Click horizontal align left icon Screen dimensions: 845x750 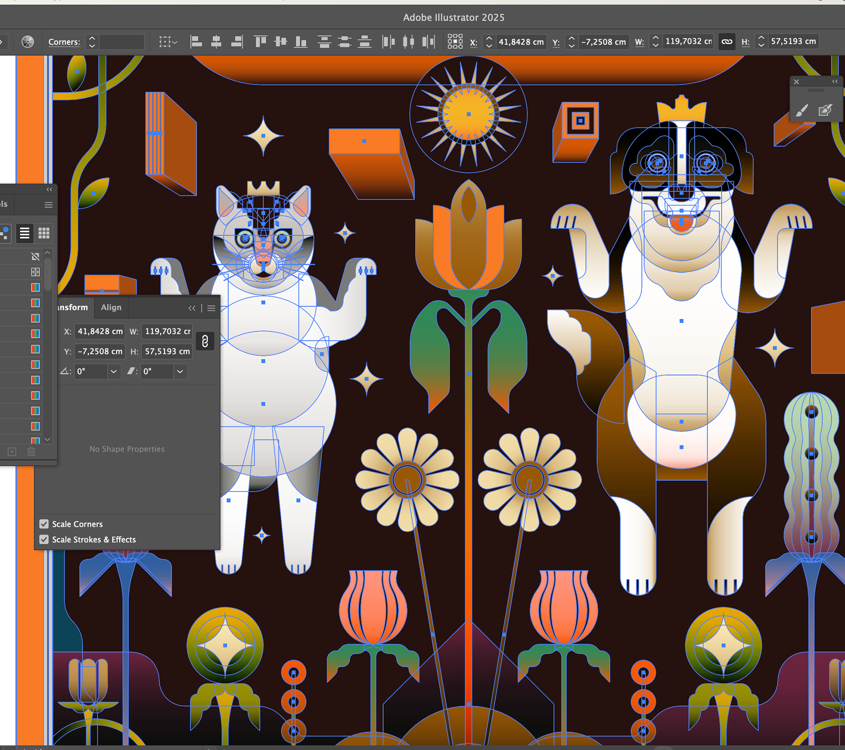[196, 42]
